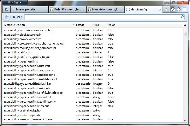Screen dimensions: 190x126
Task: Select accessibility.warn_on_browsewithcaret row
Action: [93, 119]
